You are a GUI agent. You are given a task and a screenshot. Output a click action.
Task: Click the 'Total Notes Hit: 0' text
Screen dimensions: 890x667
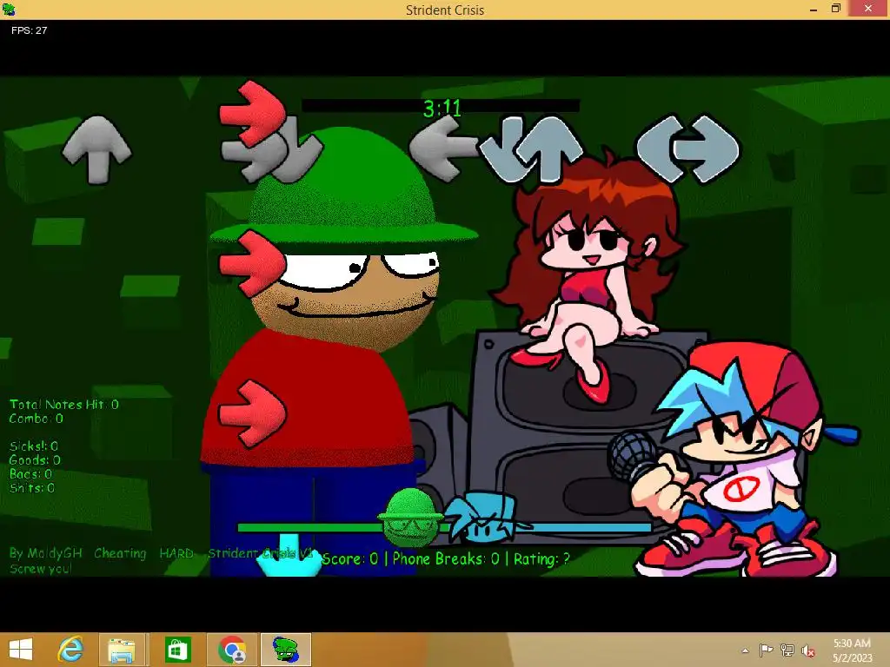pyautogui.click(x=63, y=405)
